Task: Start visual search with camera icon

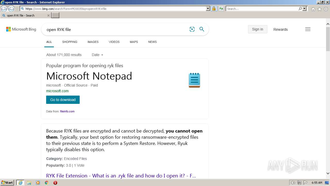Action: click(192, 29)
